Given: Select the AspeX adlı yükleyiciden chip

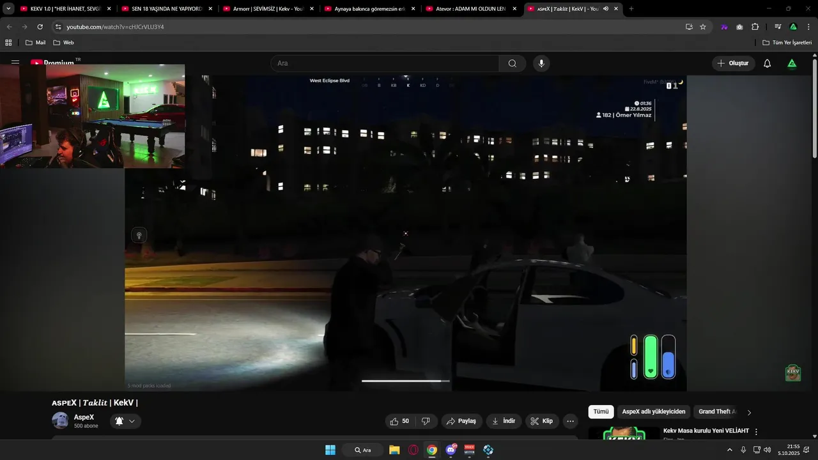Looking at the screenshot, I should (654, 412).
